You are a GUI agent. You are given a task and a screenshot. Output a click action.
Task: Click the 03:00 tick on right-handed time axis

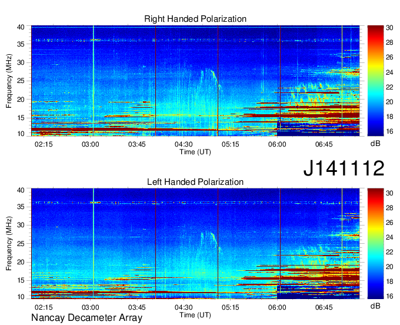tap(91, 144)
